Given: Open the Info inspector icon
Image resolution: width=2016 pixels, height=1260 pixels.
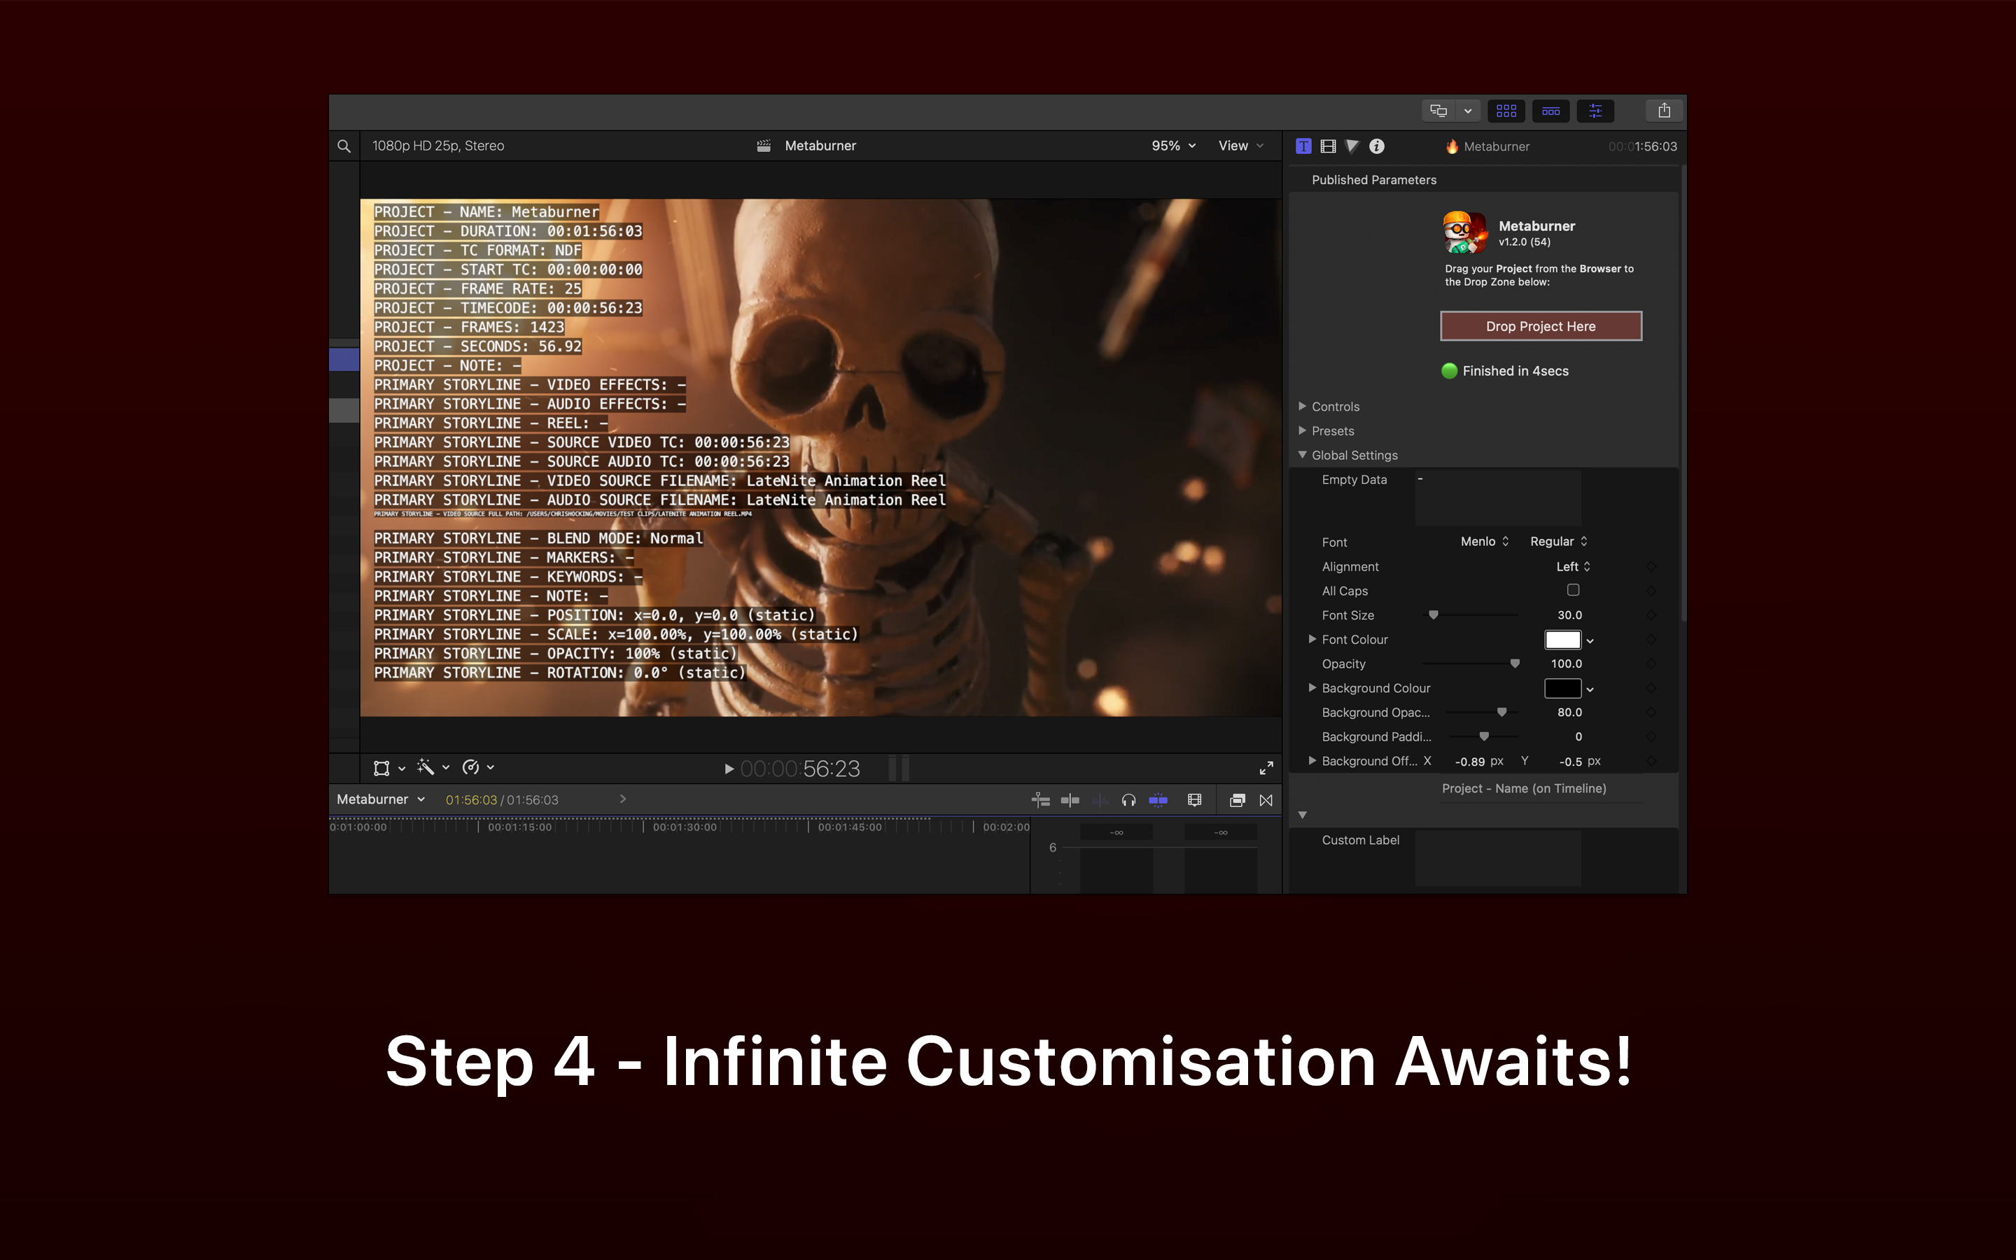Looking at the screenshot, I should point(1376,146).
